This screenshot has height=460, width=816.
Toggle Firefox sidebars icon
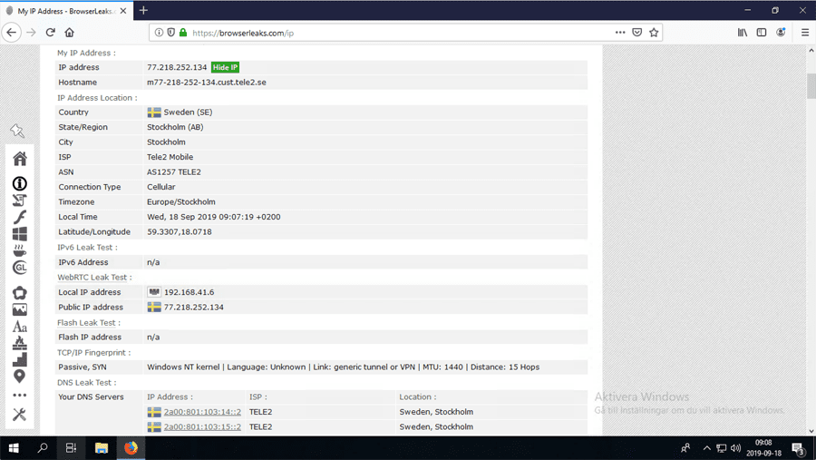click(762, 33)
